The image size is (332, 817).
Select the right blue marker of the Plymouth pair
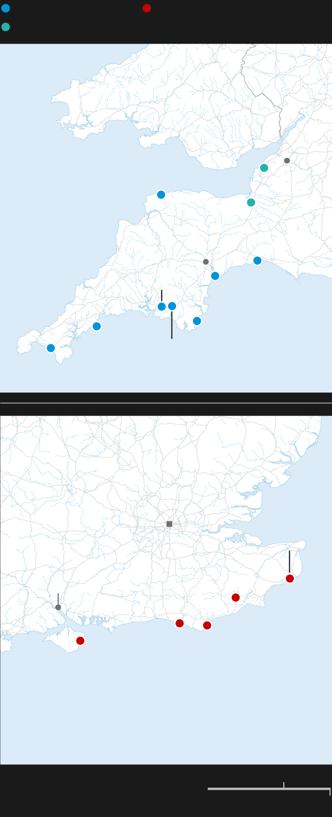pyautogui.click(x=172, y=306)
